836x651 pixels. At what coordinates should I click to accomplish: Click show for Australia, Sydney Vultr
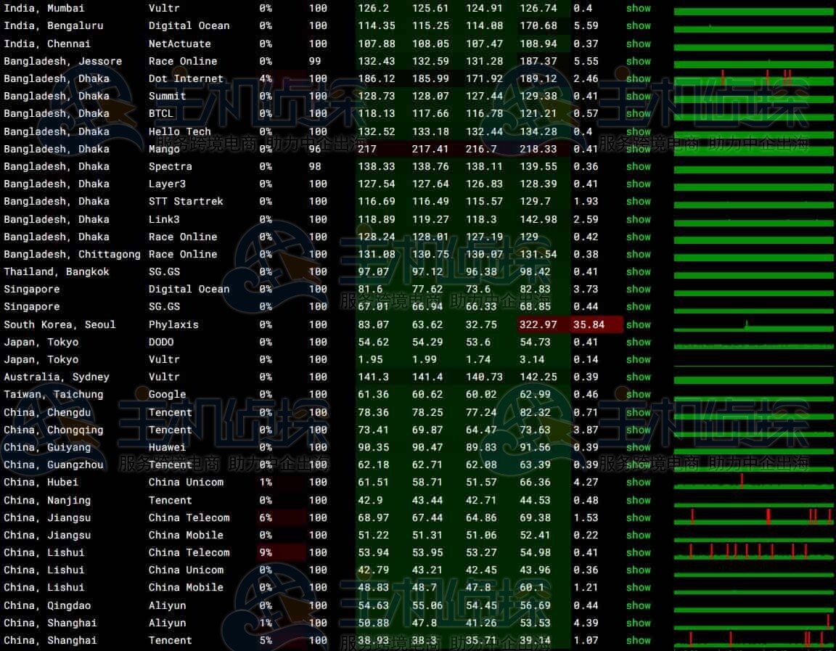[638, 377]
